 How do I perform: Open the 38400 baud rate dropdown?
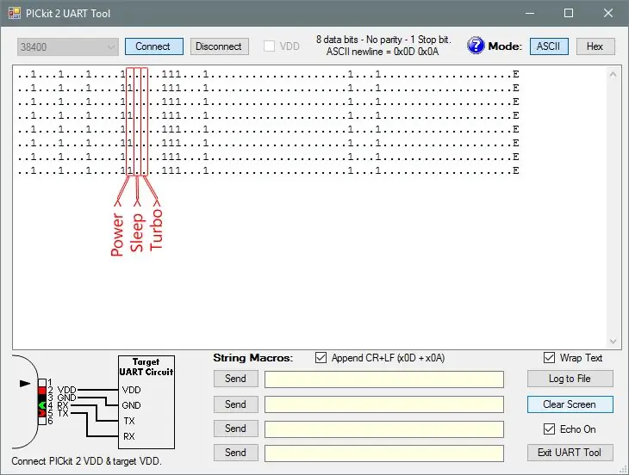point(68,46)
